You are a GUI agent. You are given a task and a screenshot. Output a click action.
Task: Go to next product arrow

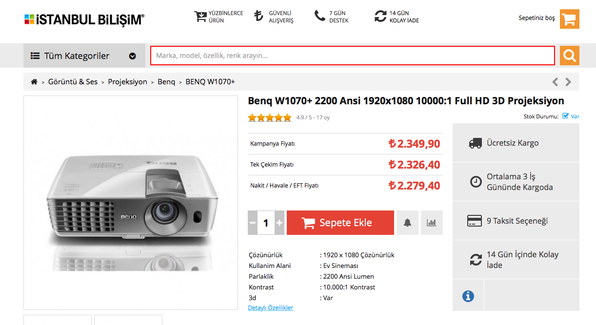click(x=568, y=82)
